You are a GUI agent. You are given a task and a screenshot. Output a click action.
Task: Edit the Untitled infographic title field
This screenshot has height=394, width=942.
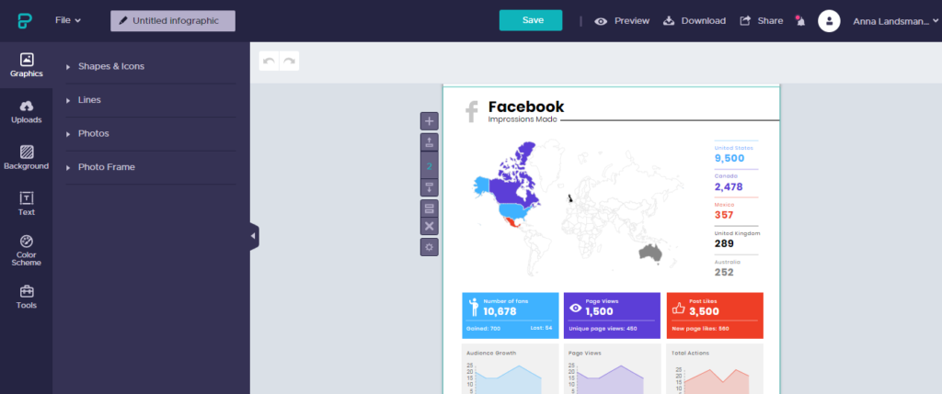pyautogui.click(x=173, y=20)
